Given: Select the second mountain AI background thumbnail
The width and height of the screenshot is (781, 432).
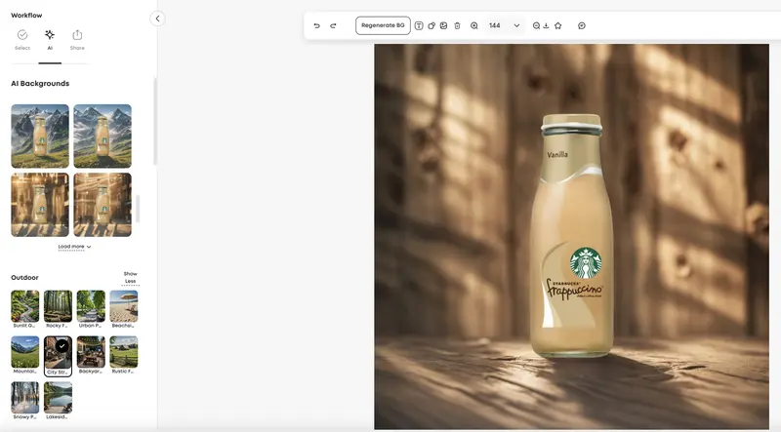Looking at the screenshot, I should [x=103, y=136].
